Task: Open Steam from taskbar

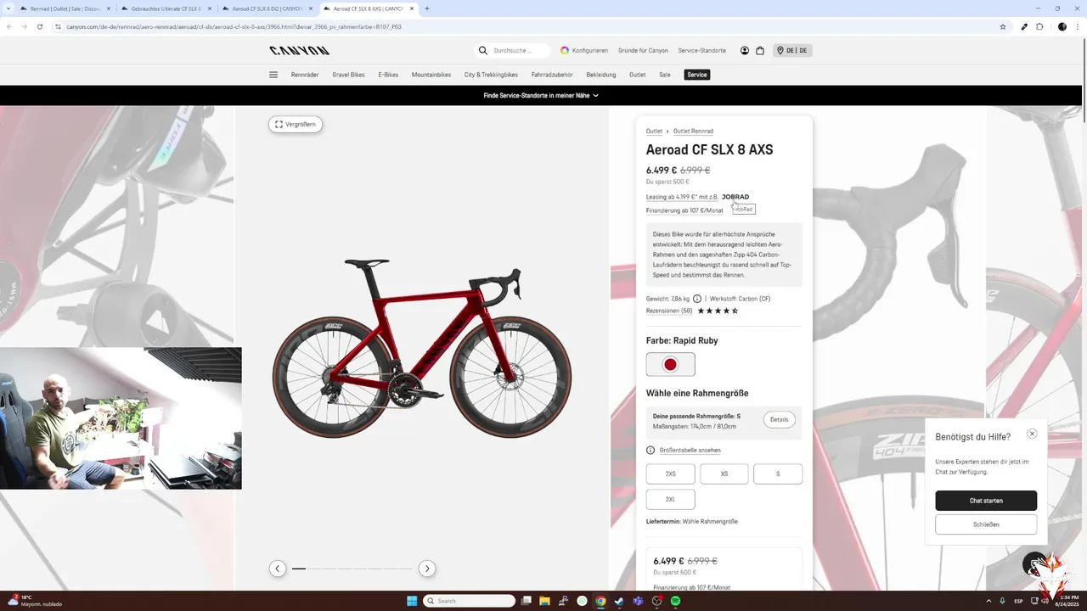Action: 619,601
